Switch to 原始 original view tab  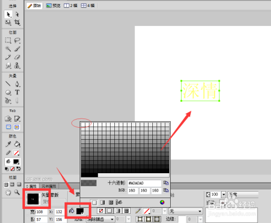(34, 5)
